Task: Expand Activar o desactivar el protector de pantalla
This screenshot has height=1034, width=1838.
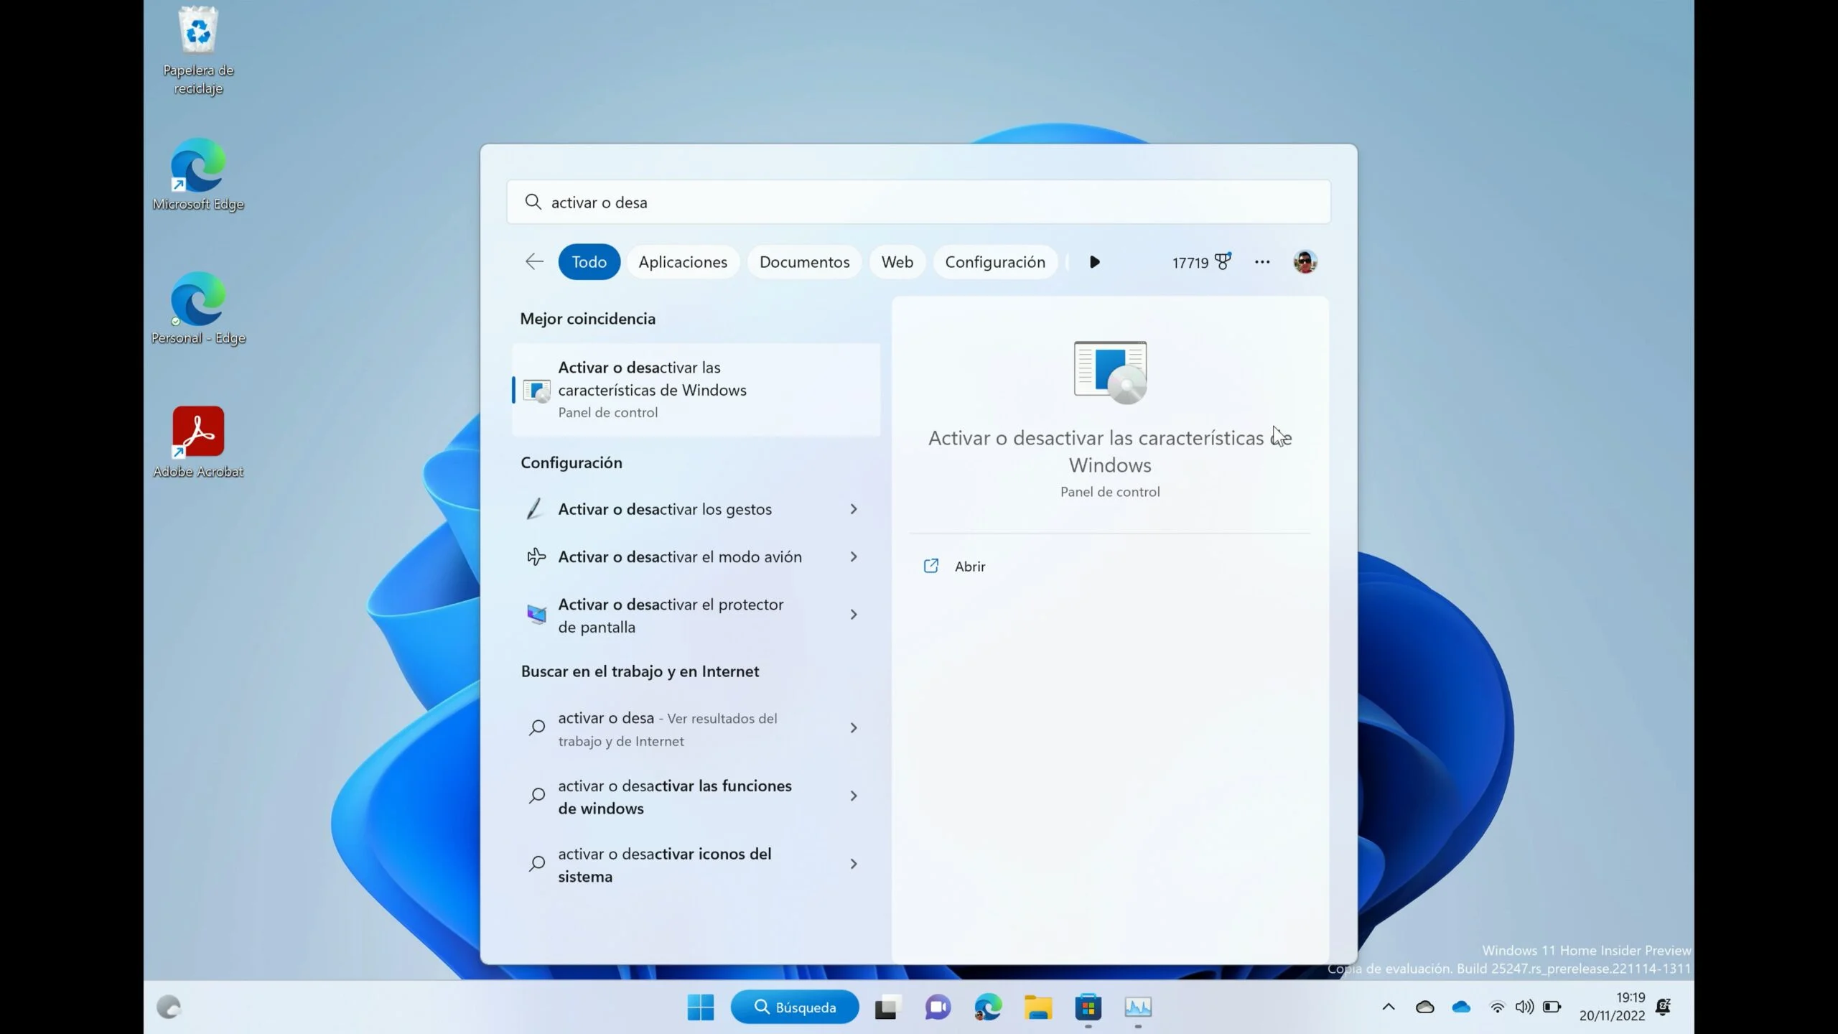Action: pyautogui.click(x=854, y=615)
